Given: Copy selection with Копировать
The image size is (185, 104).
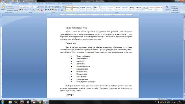Looking at the screenshot, I should (x=10, y=8).
